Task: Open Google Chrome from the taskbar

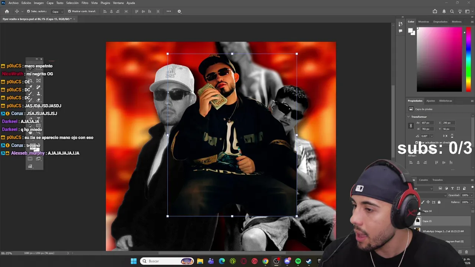Action: [265, 261]
